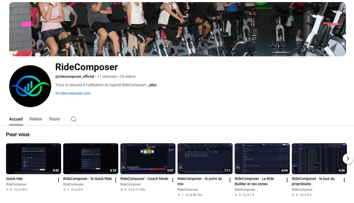Click title 'RideComposer - Coach Mode'
This screenshot has width=354, height=203.
tap(144, 179)
